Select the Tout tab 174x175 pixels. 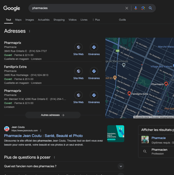8,20
